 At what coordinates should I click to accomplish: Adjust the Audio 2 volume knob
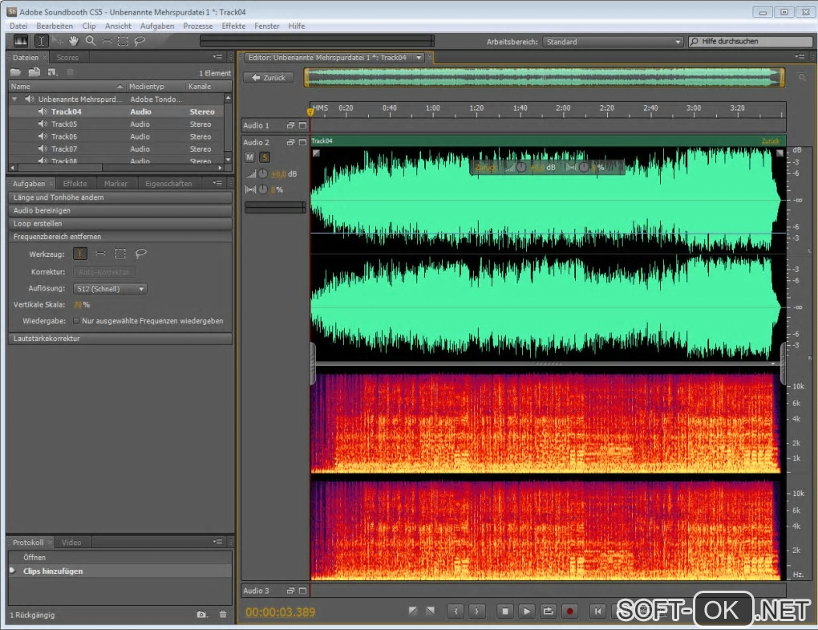pos(262,174)
